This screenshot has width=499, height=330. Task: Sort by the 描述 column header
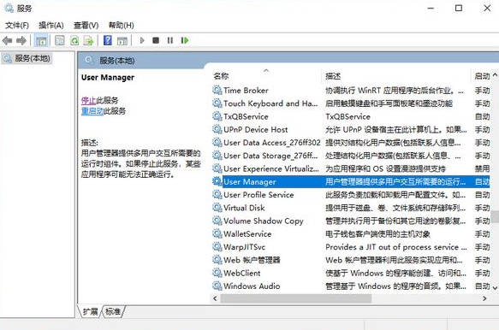pos(333,76)
